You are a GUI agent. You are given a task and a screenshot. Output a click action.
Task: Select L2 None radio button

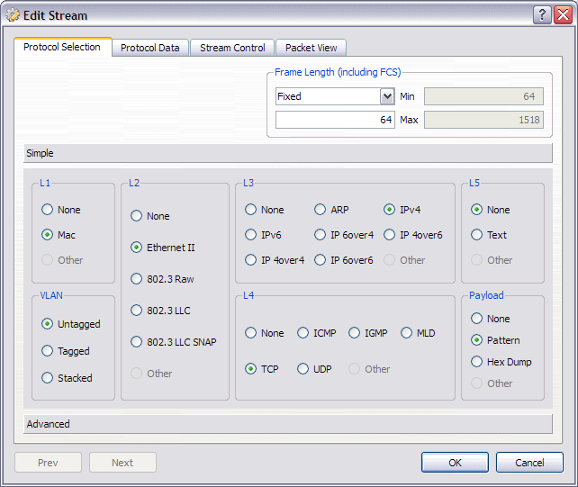pos(136,216)
